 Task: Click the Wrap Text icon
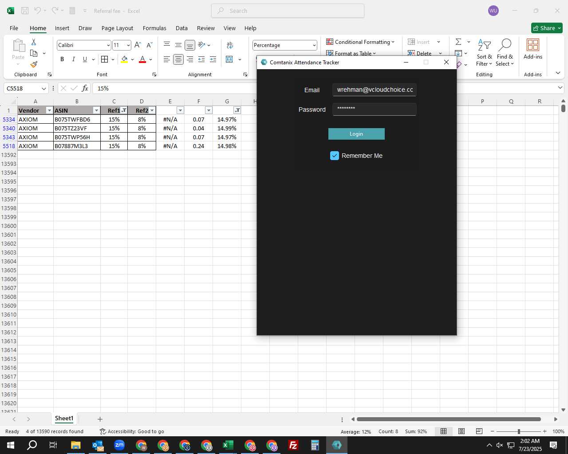pyautogui.click(x=230, y=45)
